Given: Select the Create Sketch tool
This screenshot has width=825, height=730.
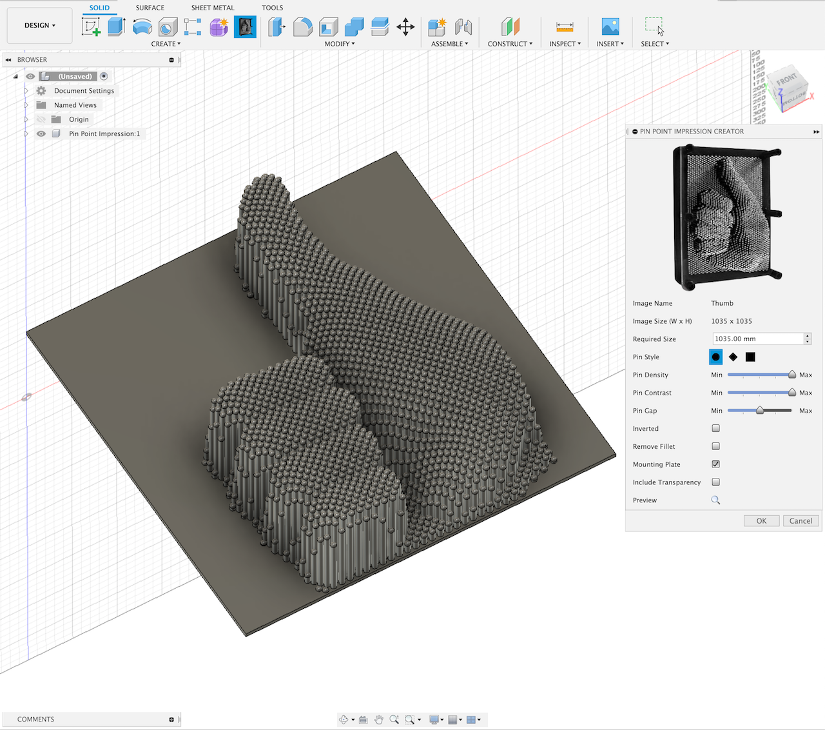Looking at the screenshot, I should (91, 26).
